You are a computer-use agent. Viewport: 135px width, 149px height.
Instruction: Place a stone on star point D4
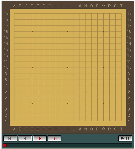(x=32, y=103)
